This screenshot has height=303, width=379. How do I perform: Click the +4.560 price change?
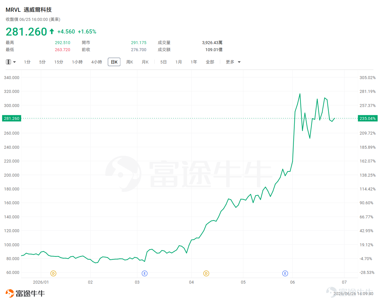(66, 31)
